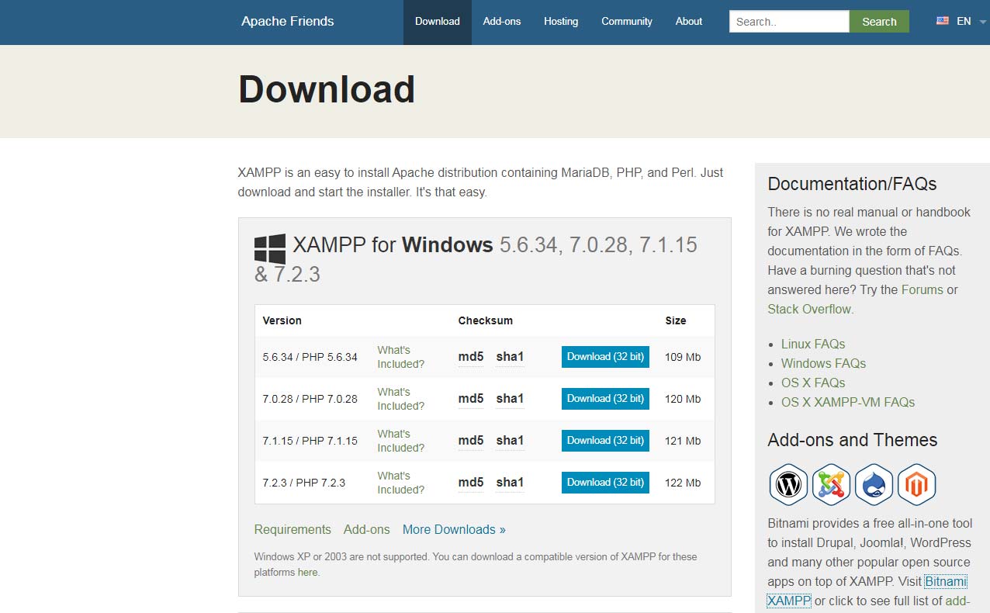990x613 pixels.
Task: Open What's Included for 7.0.28
Action: (x=401, y=399)
